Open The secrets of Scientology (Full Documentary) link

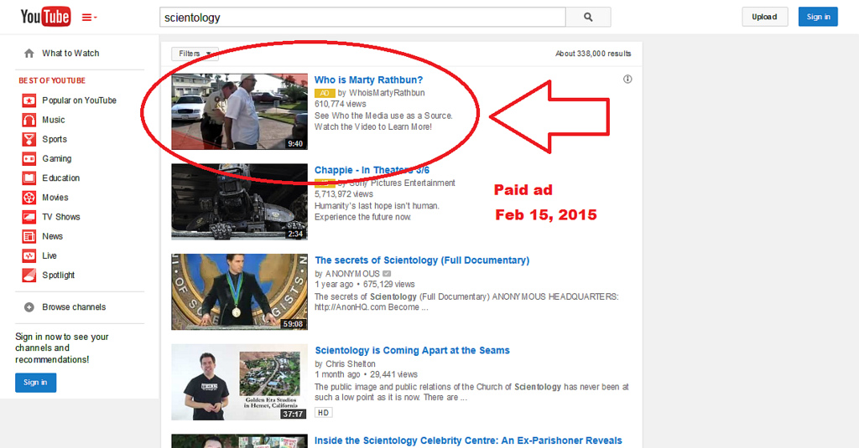[x=423, y=260]
